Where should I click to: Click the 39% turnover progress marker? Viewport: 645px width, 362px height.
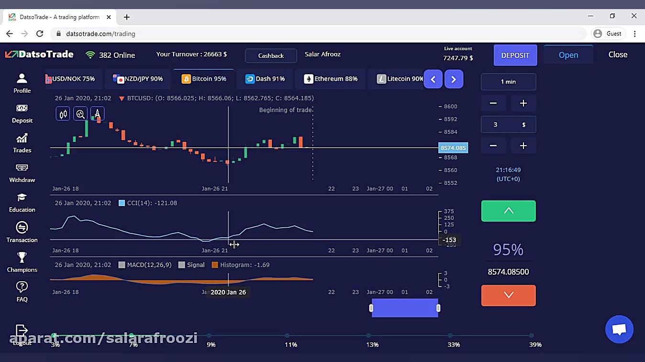coord(531,336)
